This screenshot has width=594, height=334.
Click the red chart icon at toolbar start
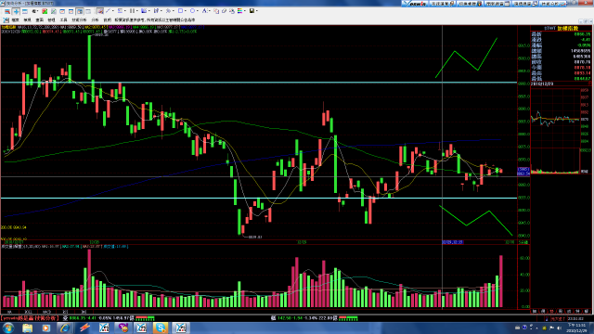click(6, 11)
